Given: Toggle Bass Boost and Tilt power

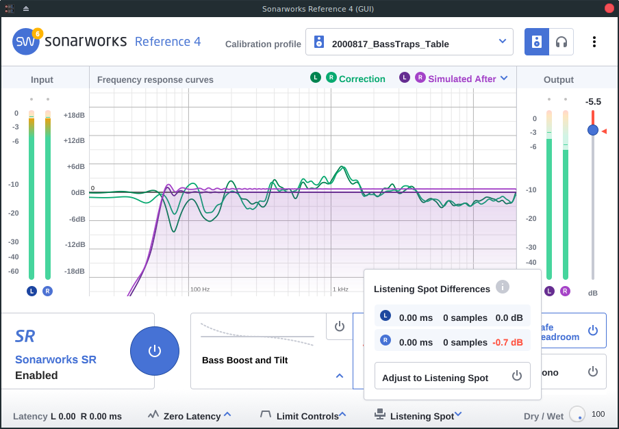Looking at the screenshot, I should [x=340, y=326].
